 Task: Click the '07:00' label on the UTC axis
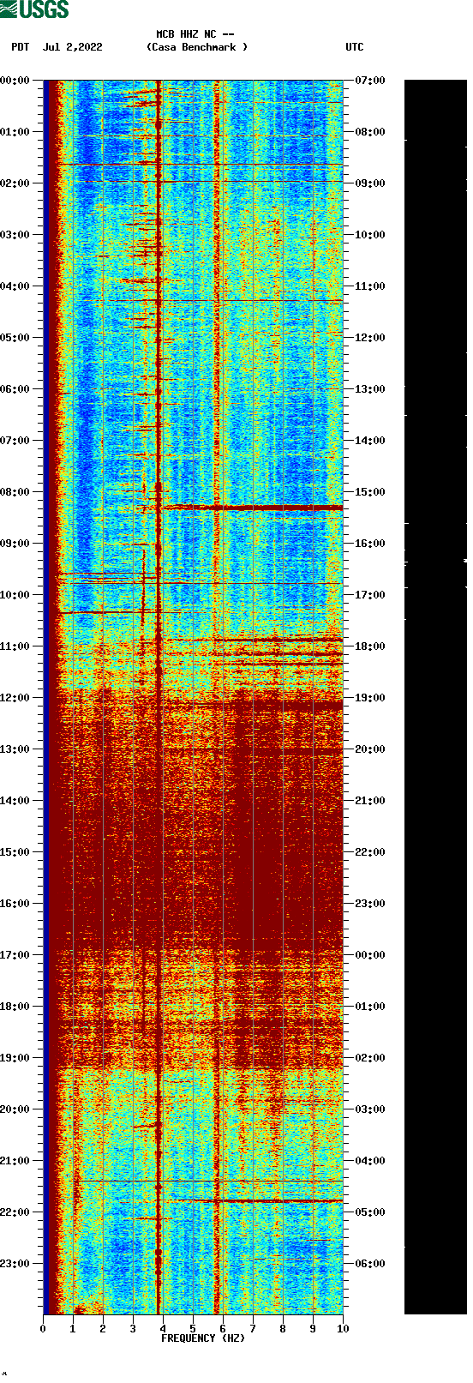point(370,81)
